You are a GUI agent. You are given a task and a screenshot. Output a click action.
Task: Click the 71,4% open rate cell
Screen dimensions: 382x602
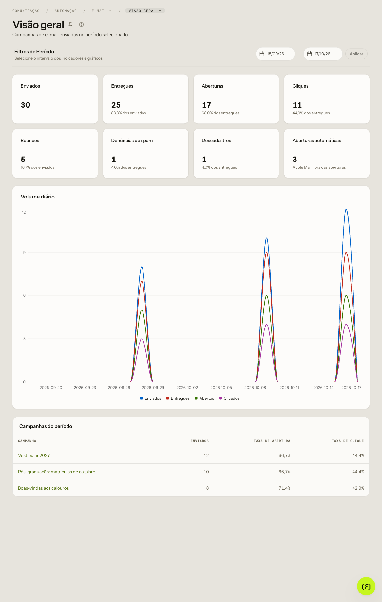284,488
